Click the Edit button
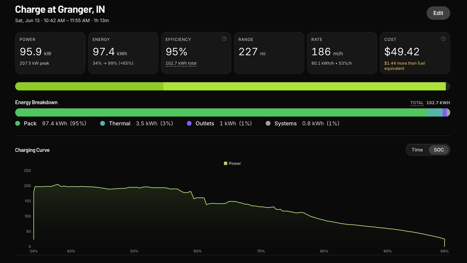 click(x=438, y=13)
